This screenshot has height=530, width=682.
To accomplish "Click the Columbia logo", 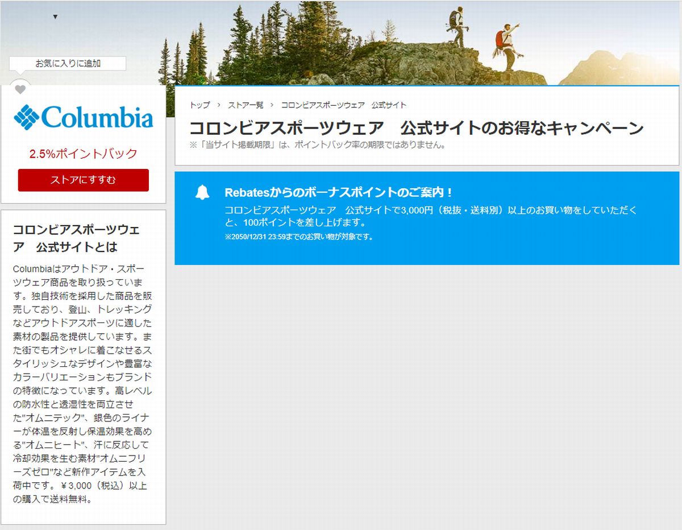I will pos(84,117).
